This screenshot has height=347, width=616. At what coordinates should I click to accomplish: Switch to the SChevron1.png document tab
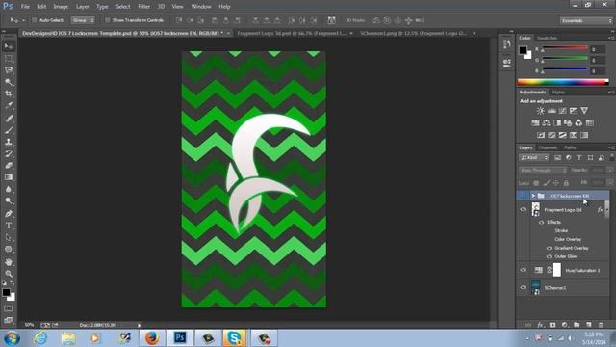(414, 34)
